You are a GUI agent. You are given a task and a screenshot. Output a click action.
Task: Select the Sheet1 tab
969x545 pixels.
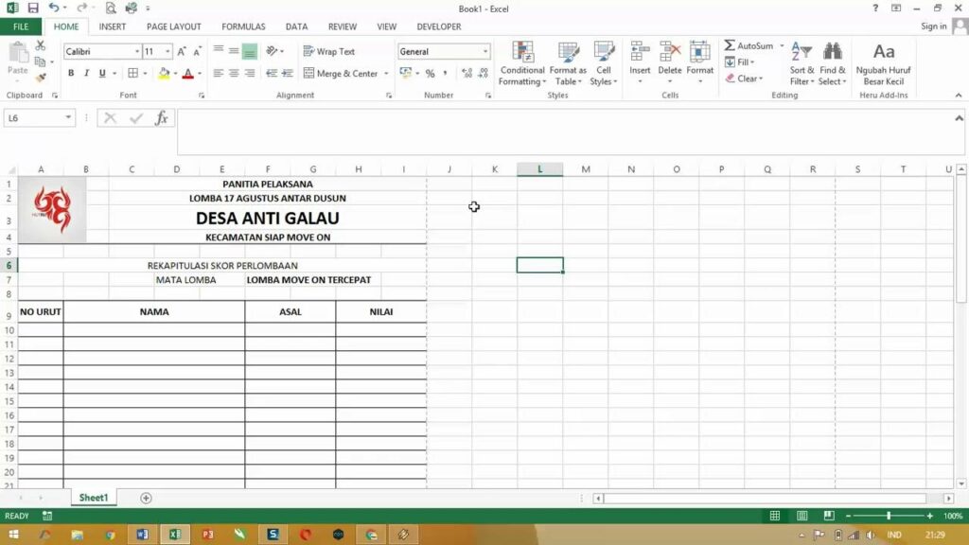point(94,498)
